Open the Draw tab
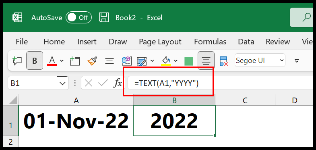316x150 pixels. [118, 42]
